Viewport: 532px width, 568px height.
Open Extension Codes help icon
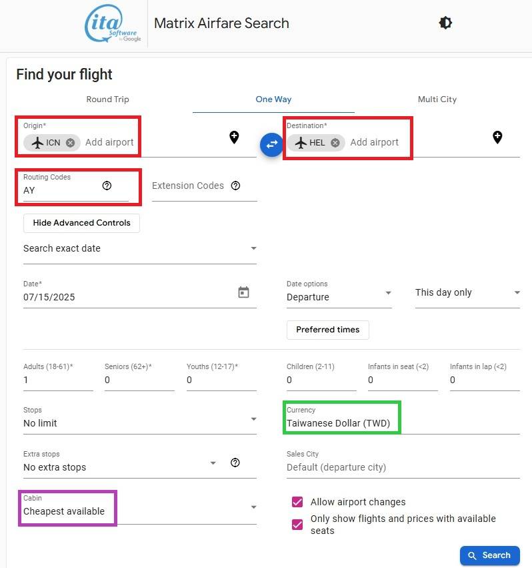(x=235, y=186)
